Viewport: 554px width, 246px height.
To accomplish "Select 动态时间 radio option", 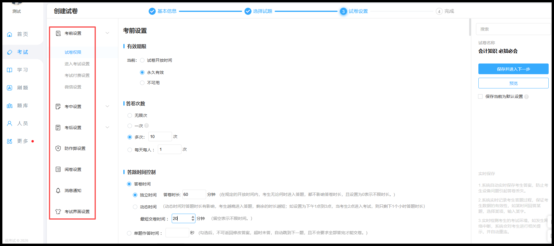I will [135, 207].
